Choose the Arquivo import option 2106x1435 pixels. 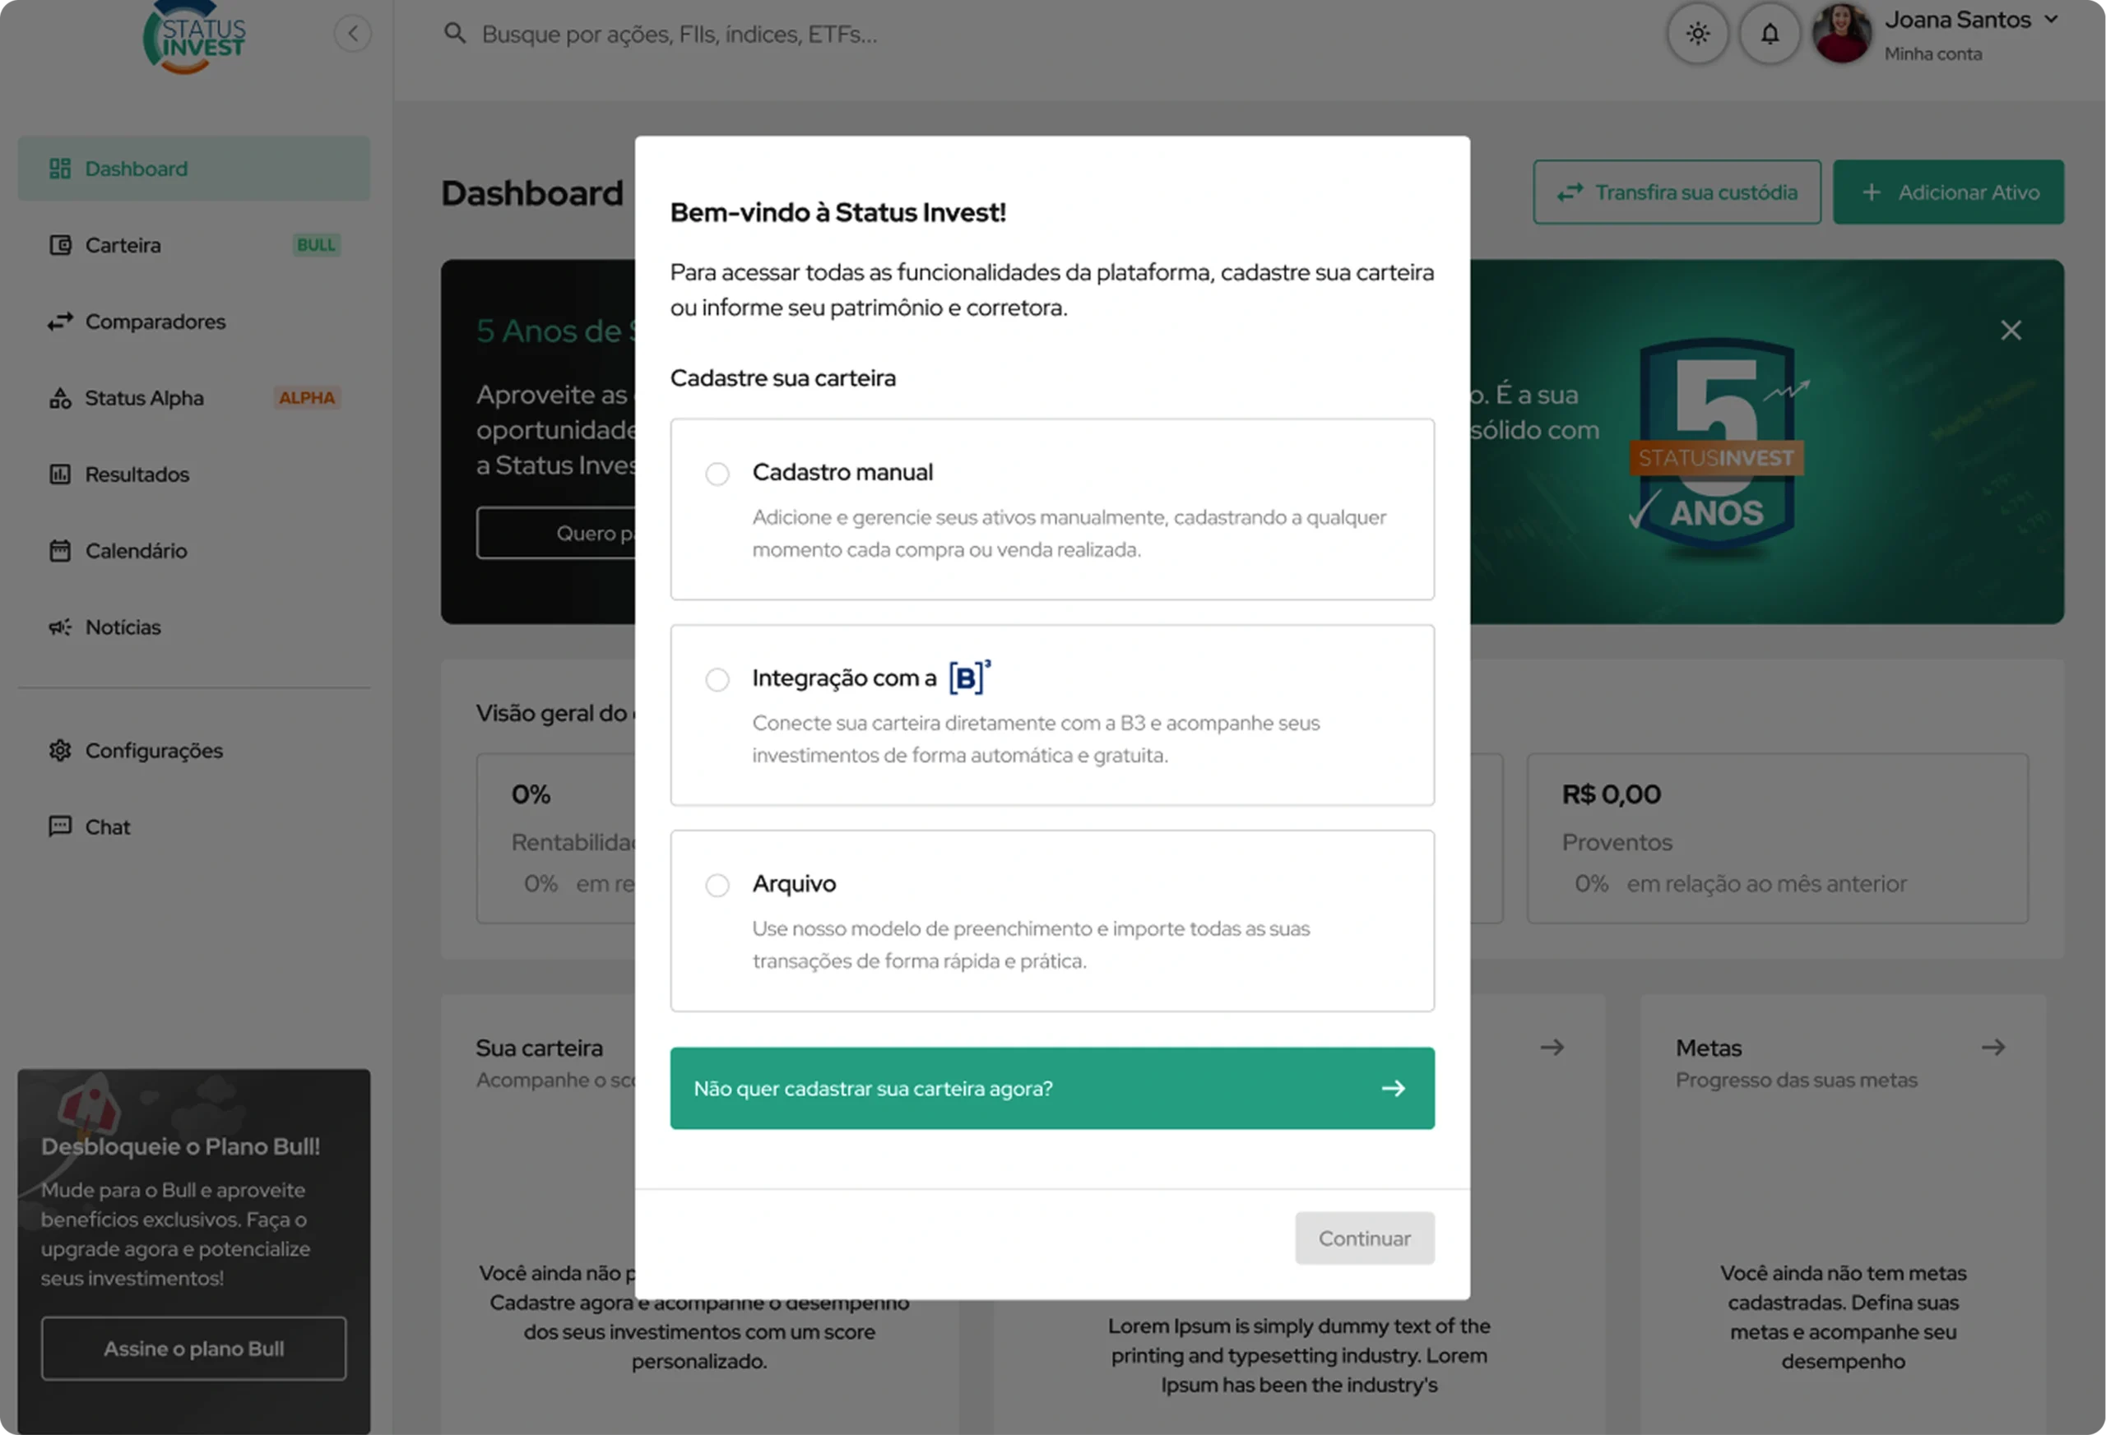click(717, 885)
